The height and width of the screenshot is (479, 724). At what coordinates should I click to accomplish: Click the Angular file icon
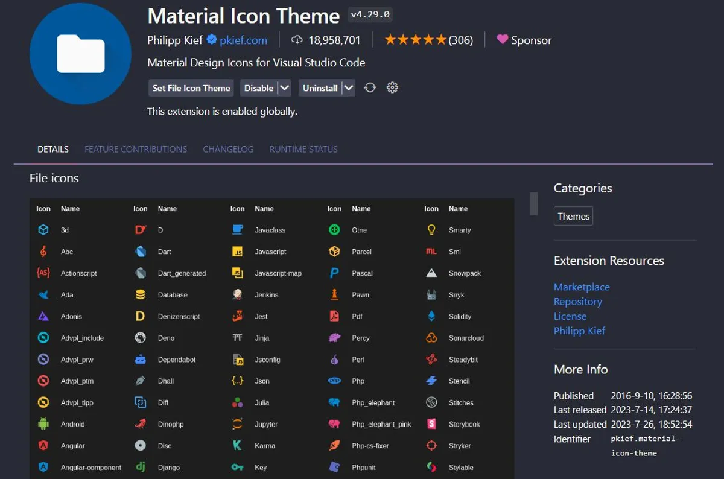[43, 446]
